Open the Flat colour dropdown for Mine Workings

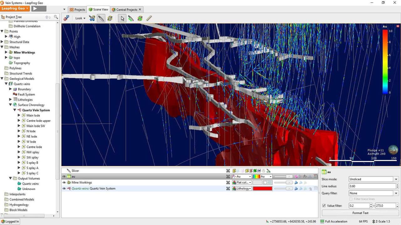pyautogui.click(x=242, y=182)
